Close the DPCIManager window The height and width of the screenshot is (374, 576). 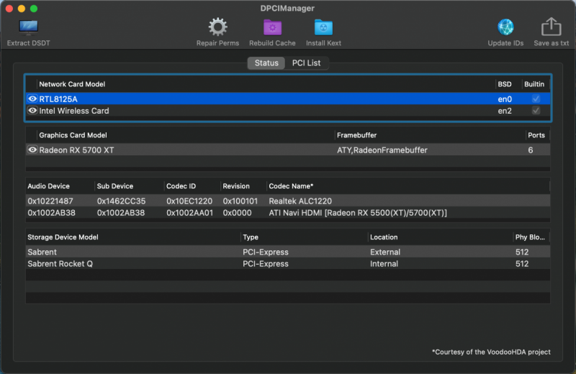(x=9, y=9)
